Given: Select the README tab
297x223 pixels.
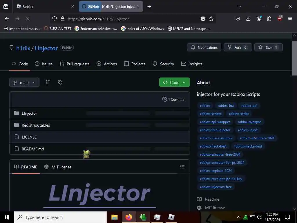Looking at the screenshot, I should tap(26, 167).
